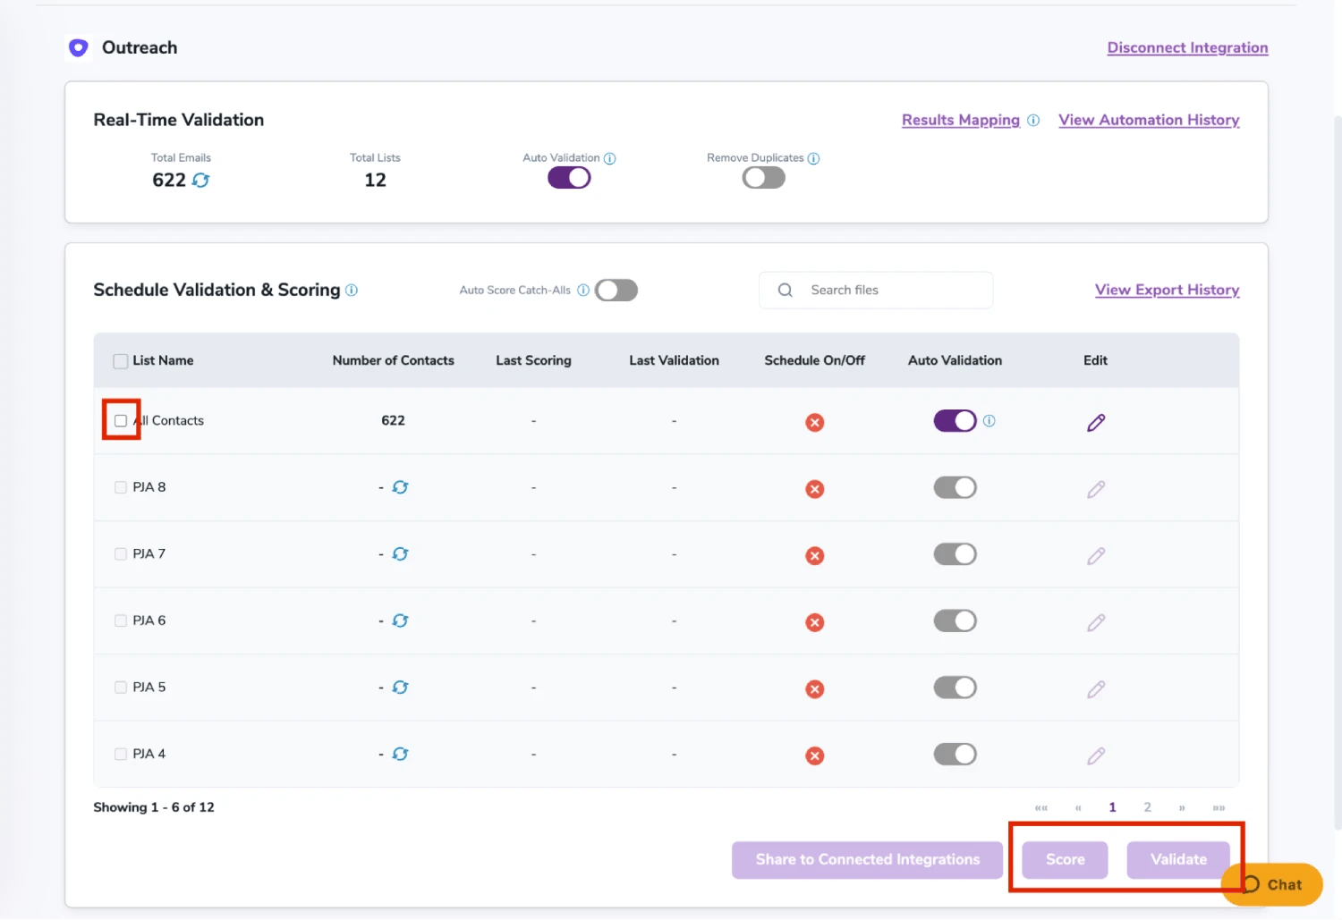Click the Remove Duplicates info icon
The width and height of the screenshot is (1342, 920).
813,158
